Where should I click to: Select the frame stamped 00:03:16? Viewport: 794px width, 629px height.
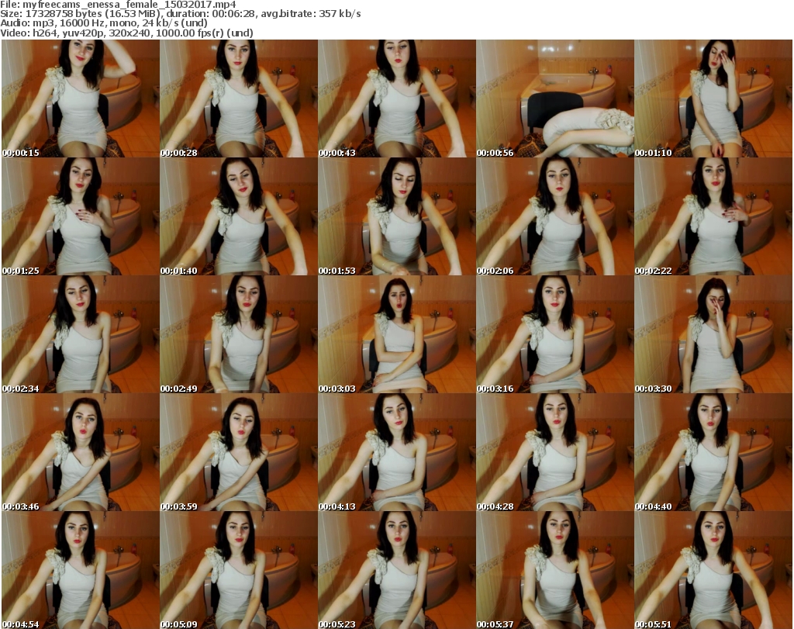554,334
